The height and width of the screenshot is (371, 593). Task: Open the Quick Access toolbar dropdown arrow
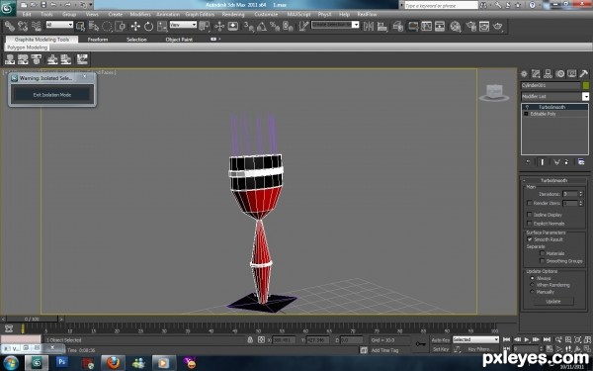click(90, 5)
